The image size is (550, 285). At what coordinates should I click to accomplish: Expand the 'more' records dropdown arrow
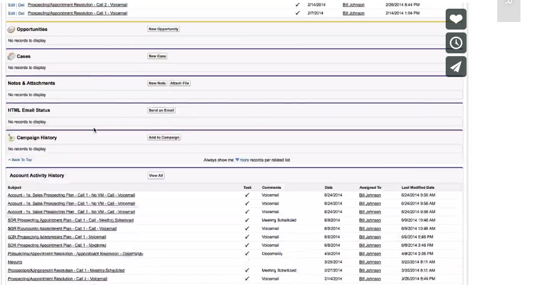pos(237,160)
